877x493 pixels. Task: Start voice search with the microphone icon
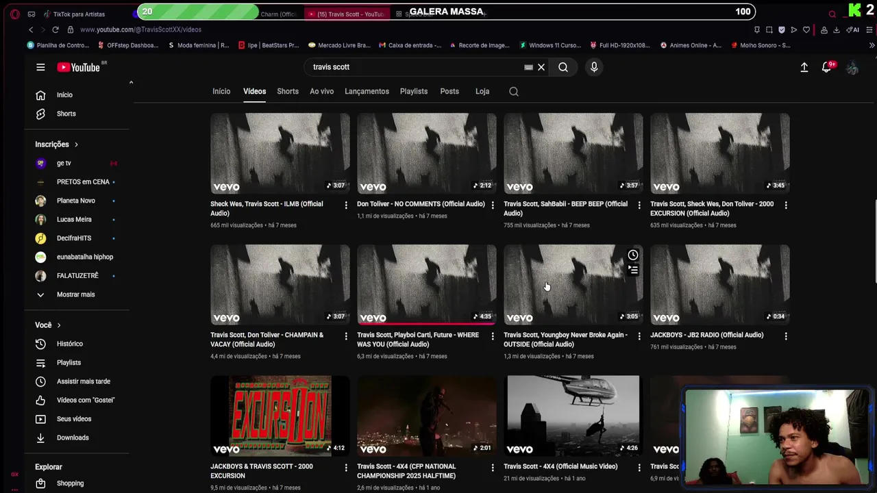(594, 67)
